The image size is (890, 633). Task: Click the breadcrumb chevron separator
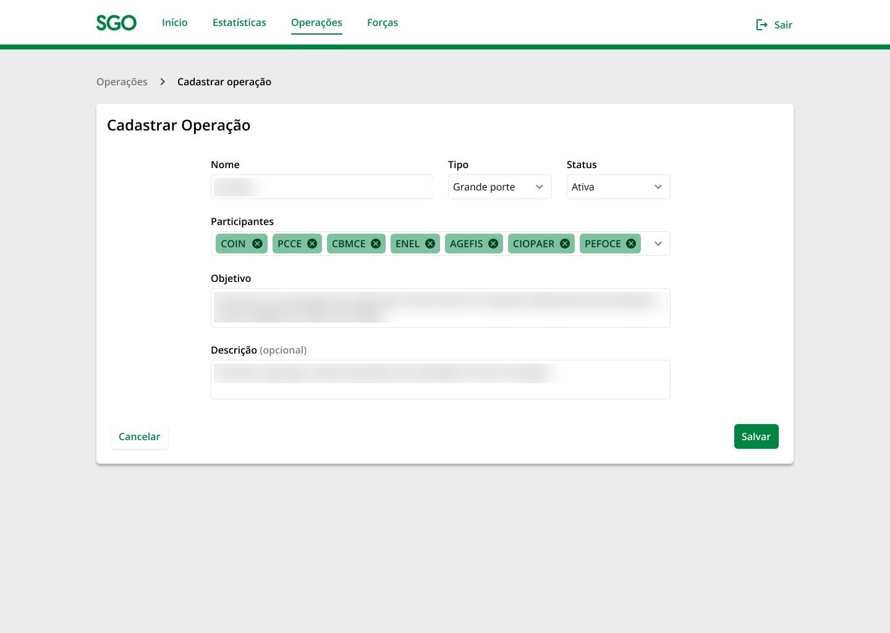(163, 82)
